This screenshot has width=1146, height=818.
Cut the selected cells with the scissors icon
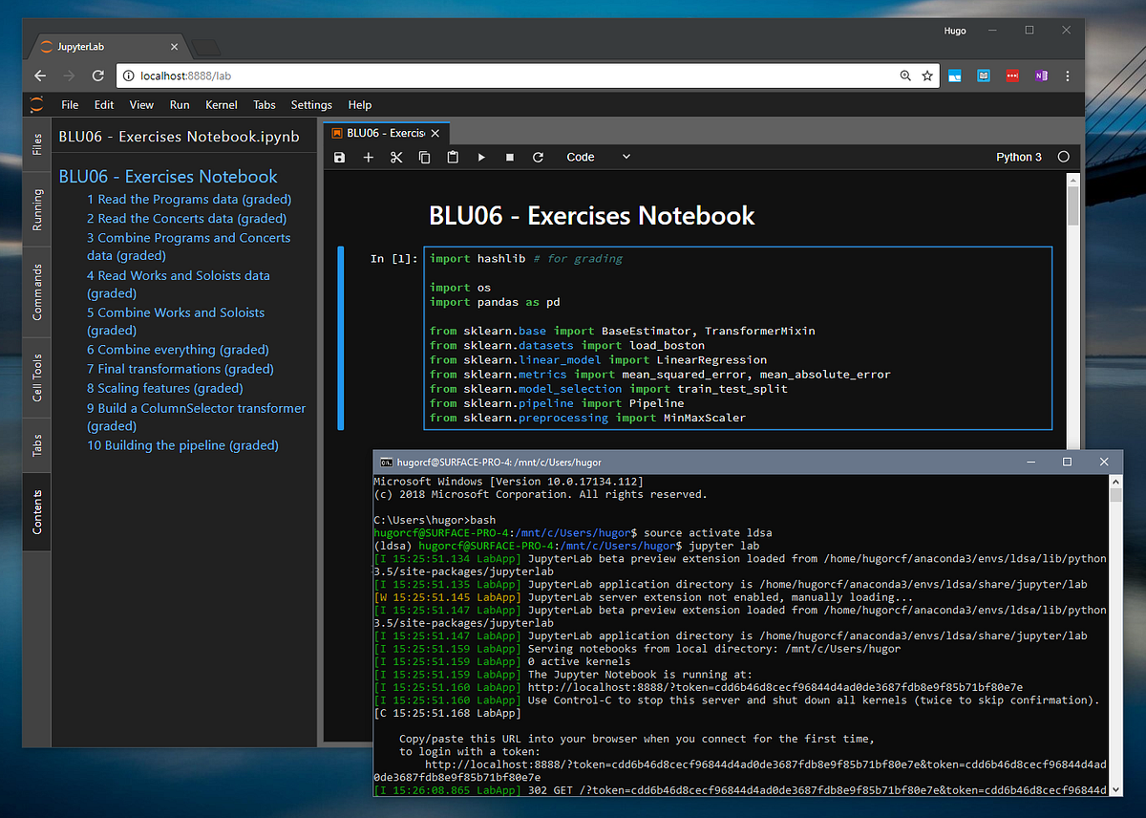(x=396, y=157)
